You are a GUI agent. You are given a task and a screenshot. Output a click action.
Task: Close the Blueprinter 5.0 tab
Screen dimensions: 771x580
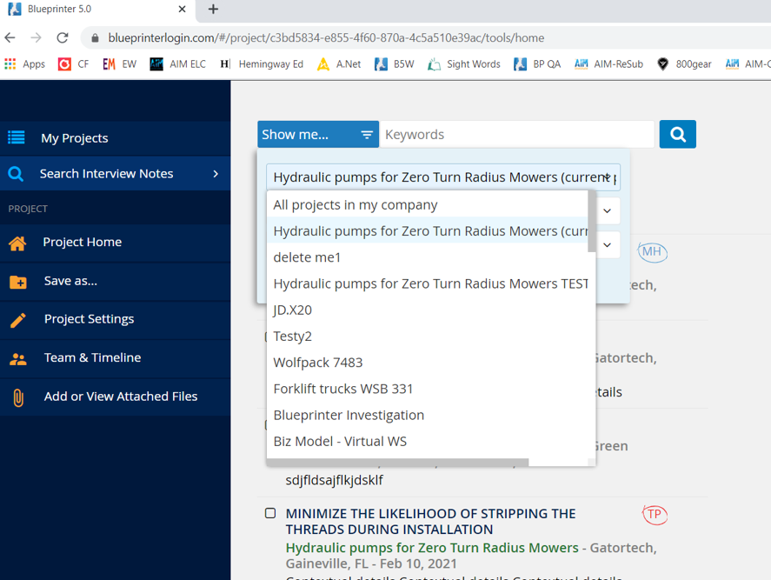click(182, 9)
